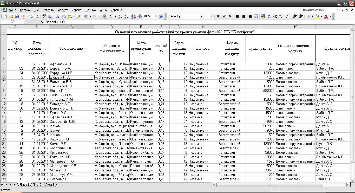Apply percent style format

coord(269,16)
